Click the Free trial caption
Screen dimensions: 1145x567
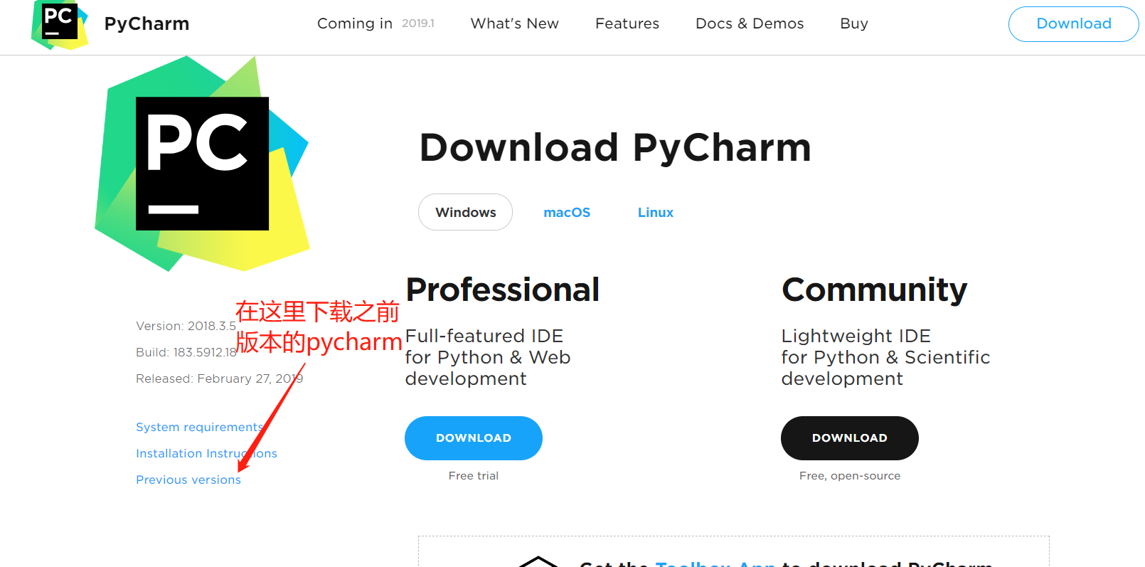tap(474, 476)
